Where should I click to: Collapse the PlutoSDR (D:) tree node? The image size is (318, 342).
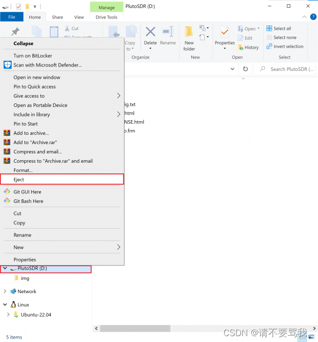(x=5, y=268)
